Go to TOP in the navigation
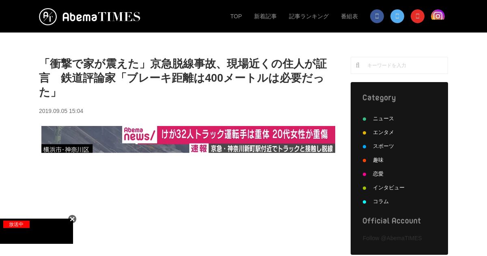Viewport: 487px width, 256px height. pyautogui.click(x=236, y=16)
